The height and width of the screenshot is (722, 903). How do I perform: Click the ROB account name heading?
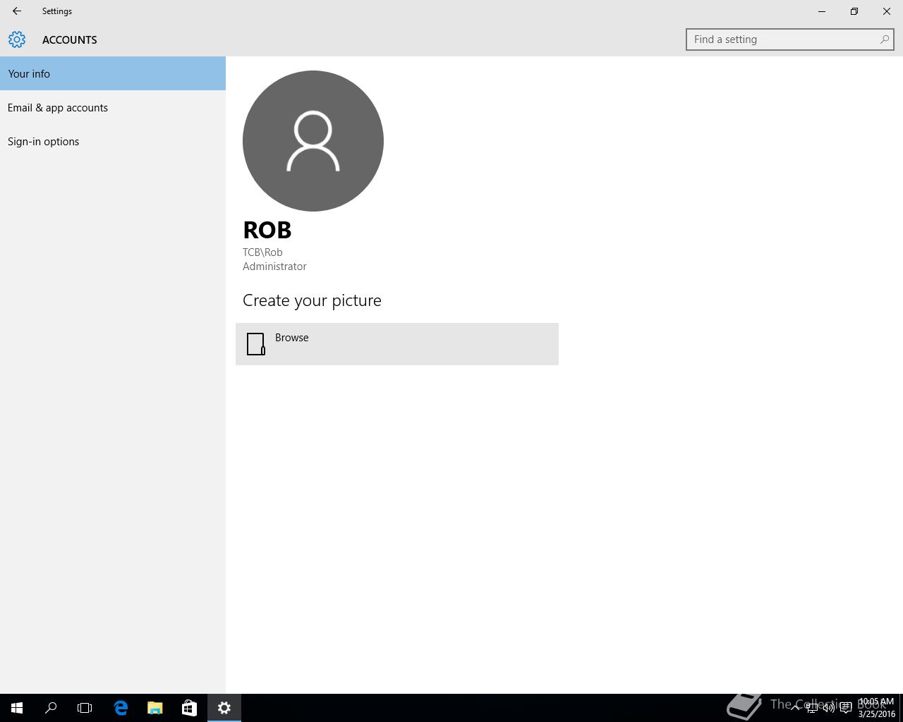tap(267, 230)
